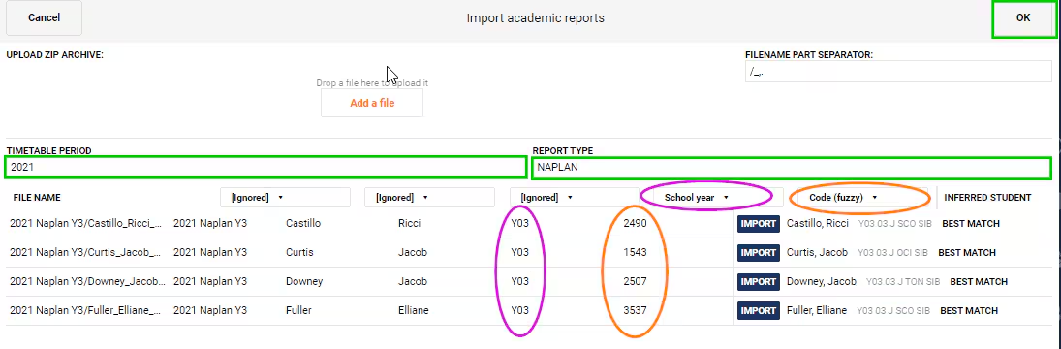Focus the Filename part separator field
The image size is (1061, 349).
(x=898, y=71)
